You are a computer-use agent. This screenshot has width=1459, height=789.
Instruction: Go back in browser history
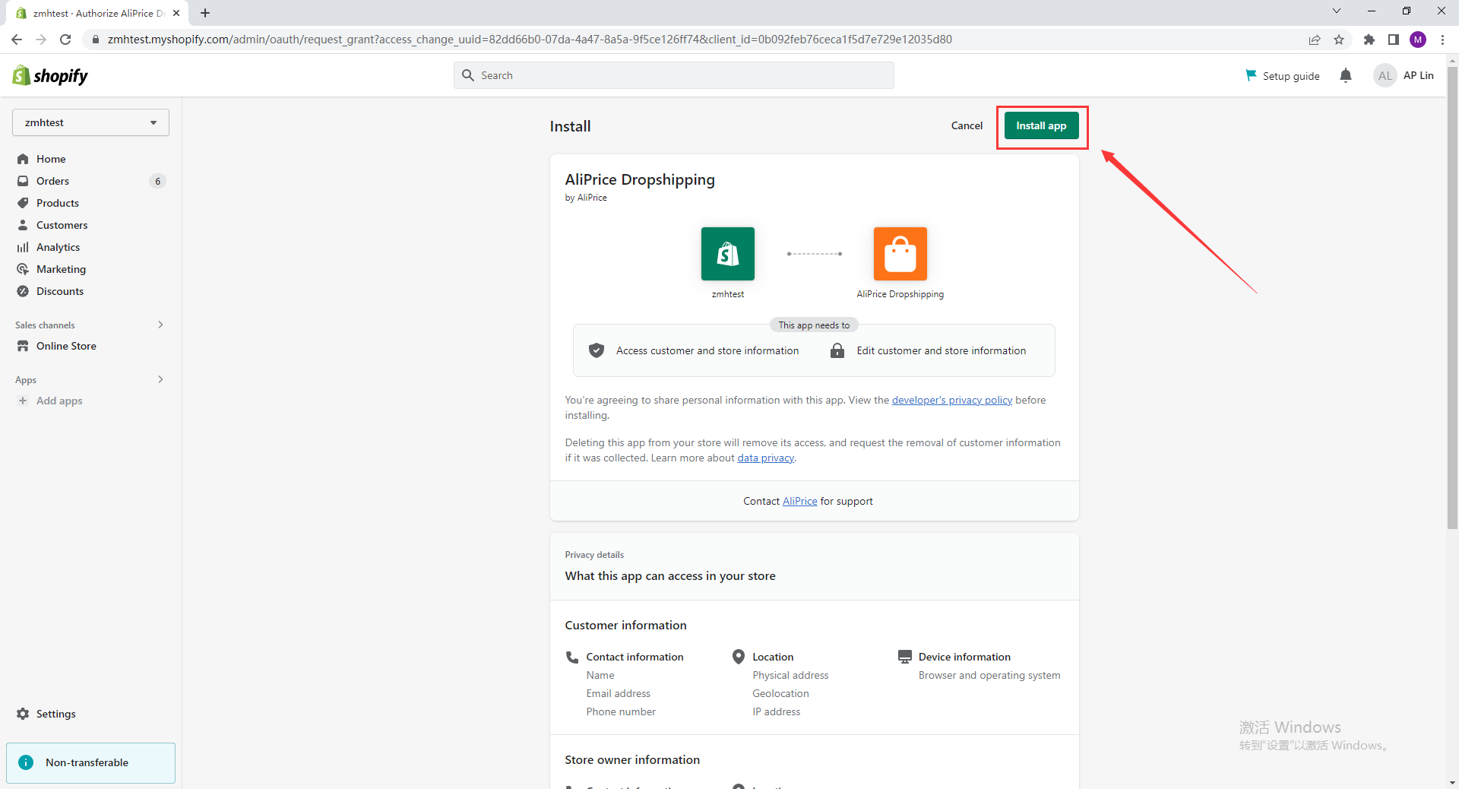[x=17, y=40]
